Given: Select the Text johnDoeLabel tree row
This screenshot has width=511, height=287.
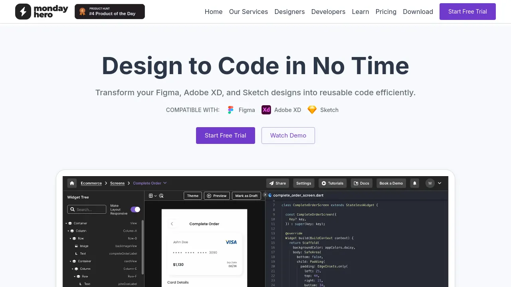Looking at the screenshot, I should coord(108,284).
